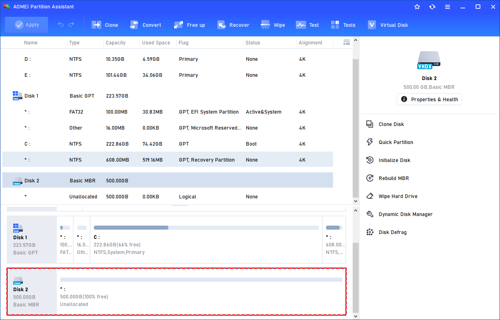Screen dimensions: 500x320
Task: Click the favorite star icon in title bar
Action: (417, 7)
